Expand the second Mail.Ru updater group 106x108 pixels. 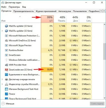pos(2,31)
